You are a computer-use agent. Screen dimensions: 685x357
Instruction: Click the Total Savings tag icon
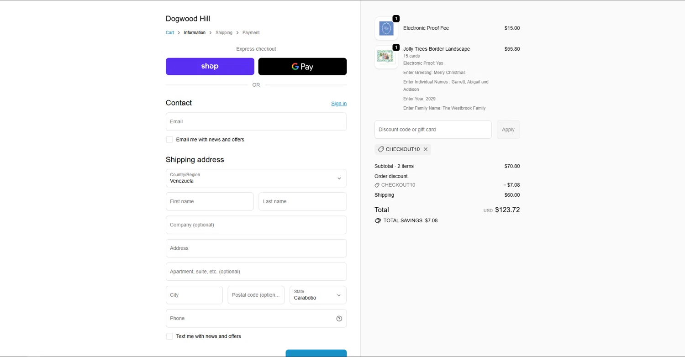378,220
